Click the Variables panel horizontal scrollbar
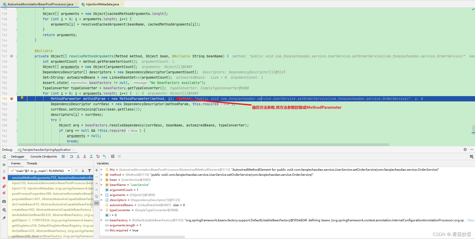Screen dimensions: 475x239 (143, 237)
